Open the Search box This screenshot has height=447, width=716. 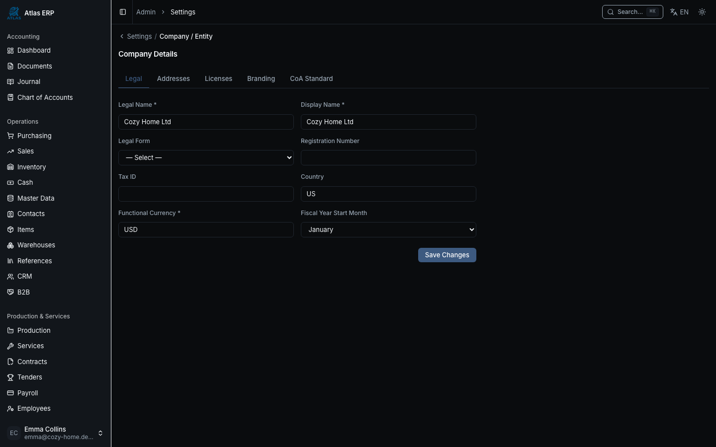(x=632, y=12)
